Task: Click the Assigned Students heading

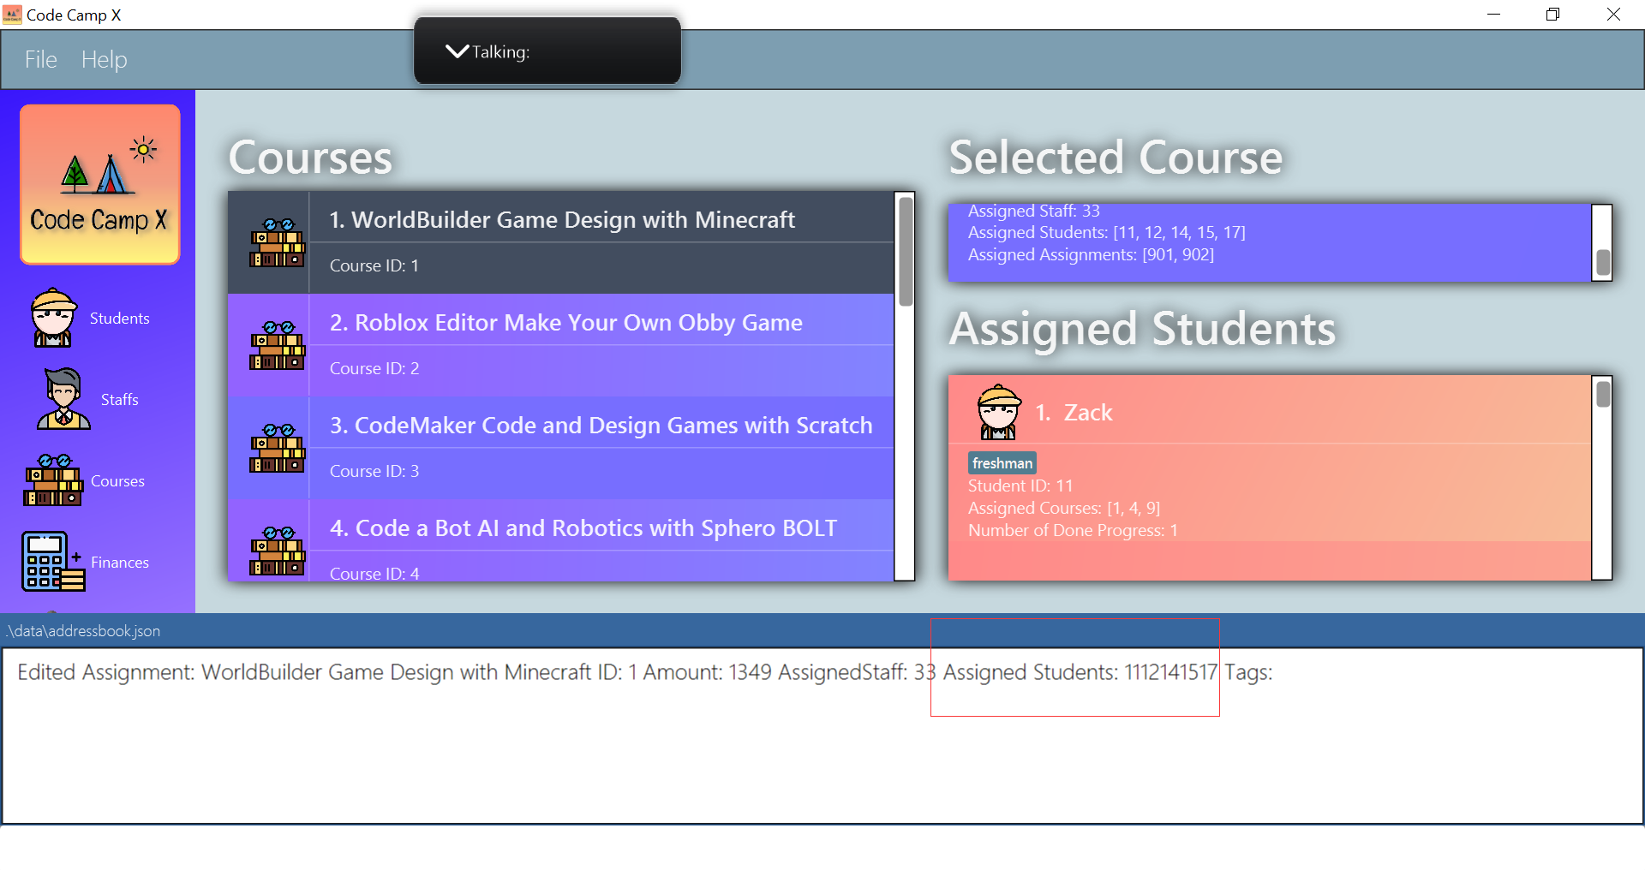Action: click(1142, 329)
